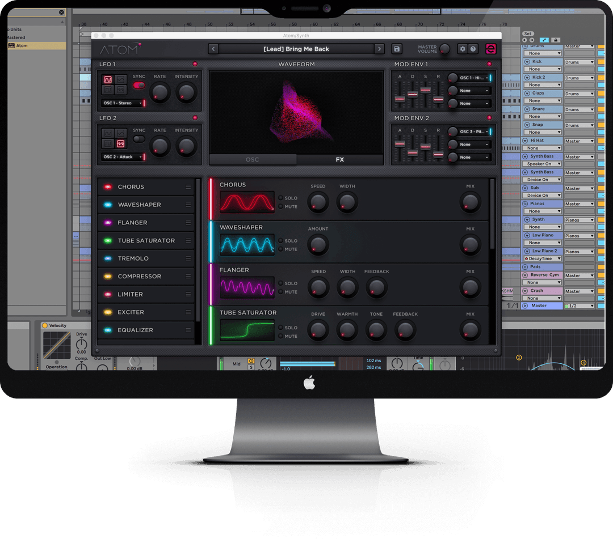
Task: Click the preset name [Lead] Bring Me Back
Action: point(296,49)
